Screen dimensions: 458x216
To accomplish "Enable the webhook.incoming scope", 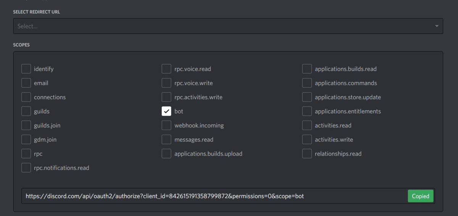I will [x=166, y=125].
